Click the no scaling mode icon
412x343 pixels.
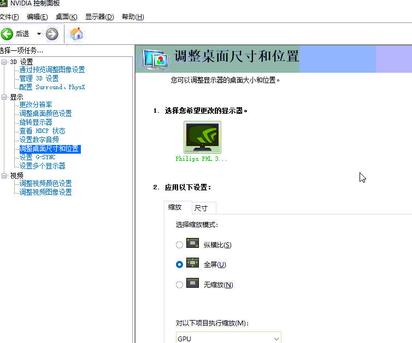pyautogui.click(x=193, y=284)
